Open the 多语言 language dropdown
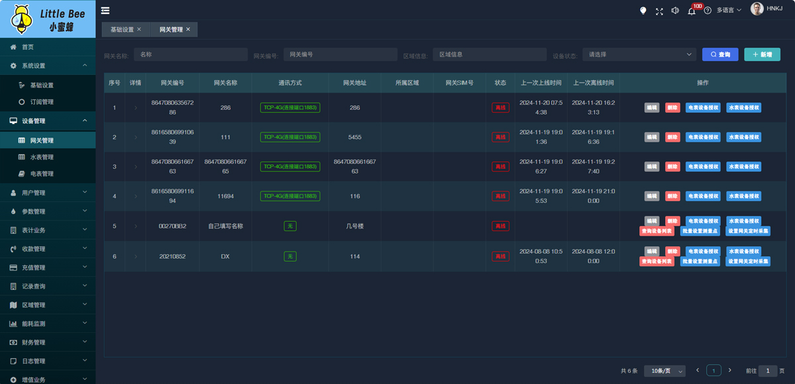Viewport: 795px width, 384px height. (729, 11)
